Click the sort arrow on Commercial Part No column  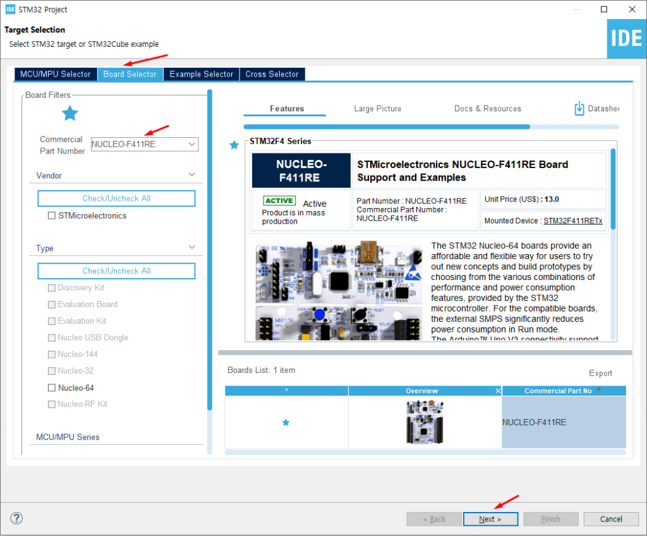click(x=599, y=391)
